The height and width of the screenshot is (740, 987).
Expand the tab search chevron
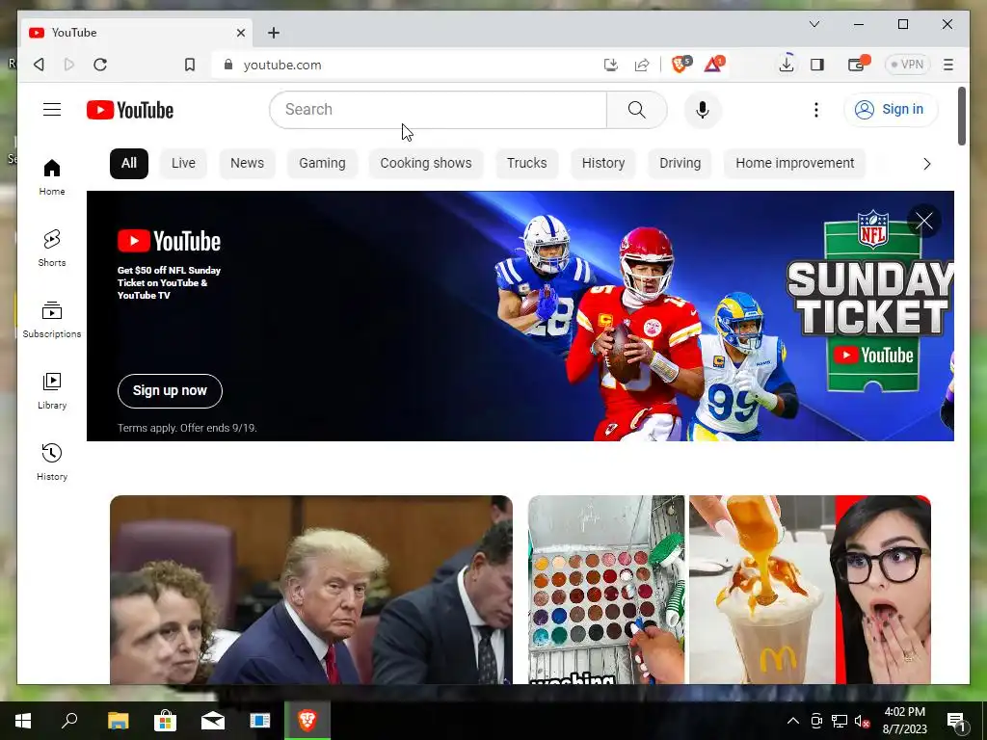(x=814, y=24)
